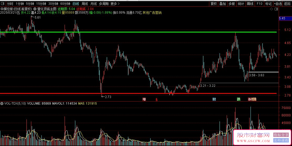Click the 标记 mark button

click(268, 4)
